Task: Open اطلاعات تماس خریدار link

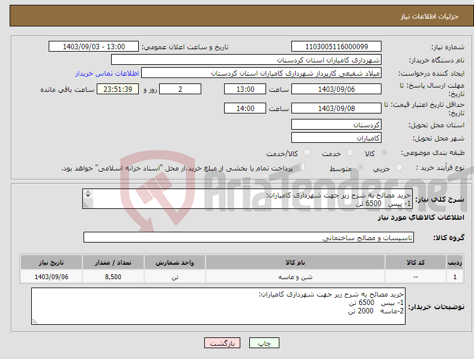Action: pyautogui.click(x=107, y=73)
